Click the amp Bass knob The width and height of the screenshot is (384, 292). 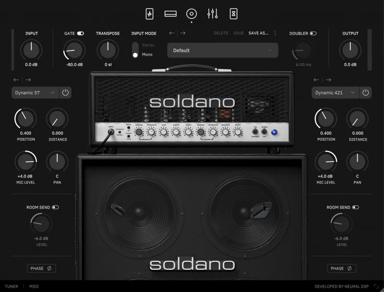[x=164, y=132]
